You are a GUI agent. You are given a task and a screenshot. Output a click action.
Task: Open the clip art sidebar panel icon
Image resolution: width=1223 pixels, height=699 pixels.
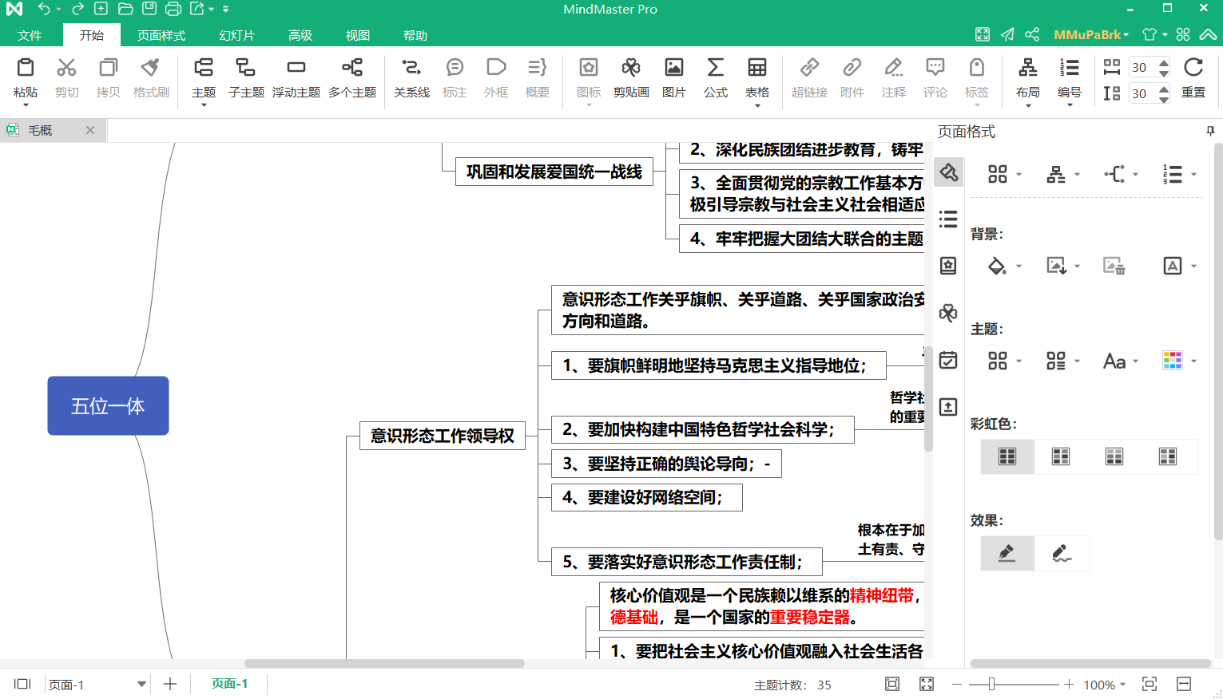948,313
